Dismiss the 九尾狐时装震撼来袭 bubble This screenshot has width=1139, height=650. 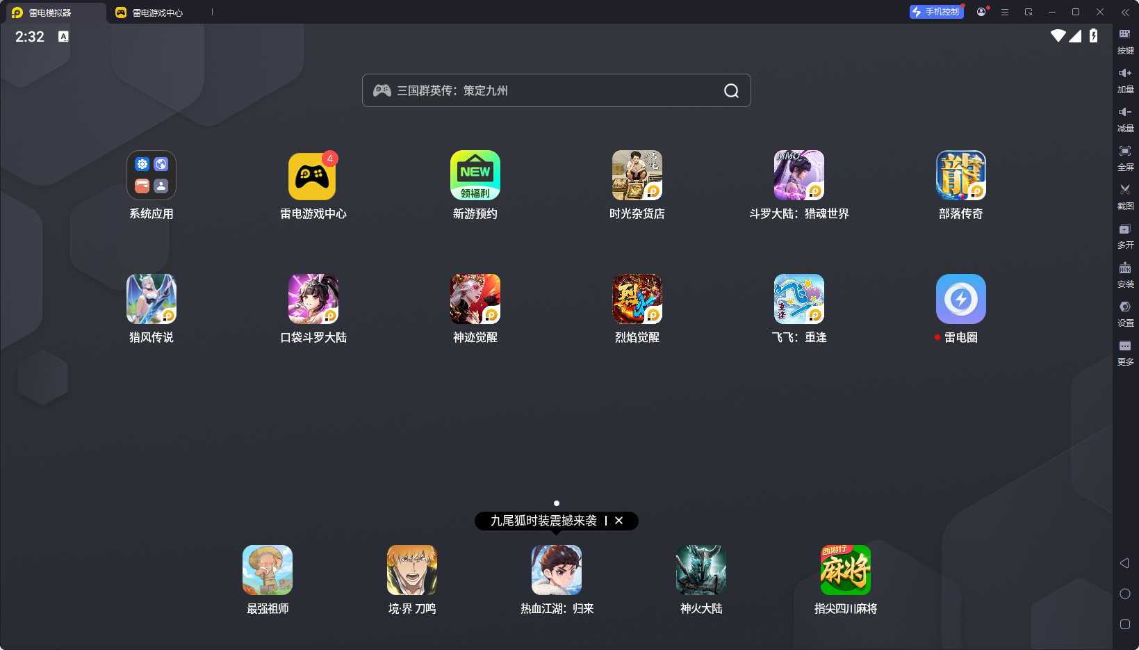pyautogui.click(x=618, y=521)
